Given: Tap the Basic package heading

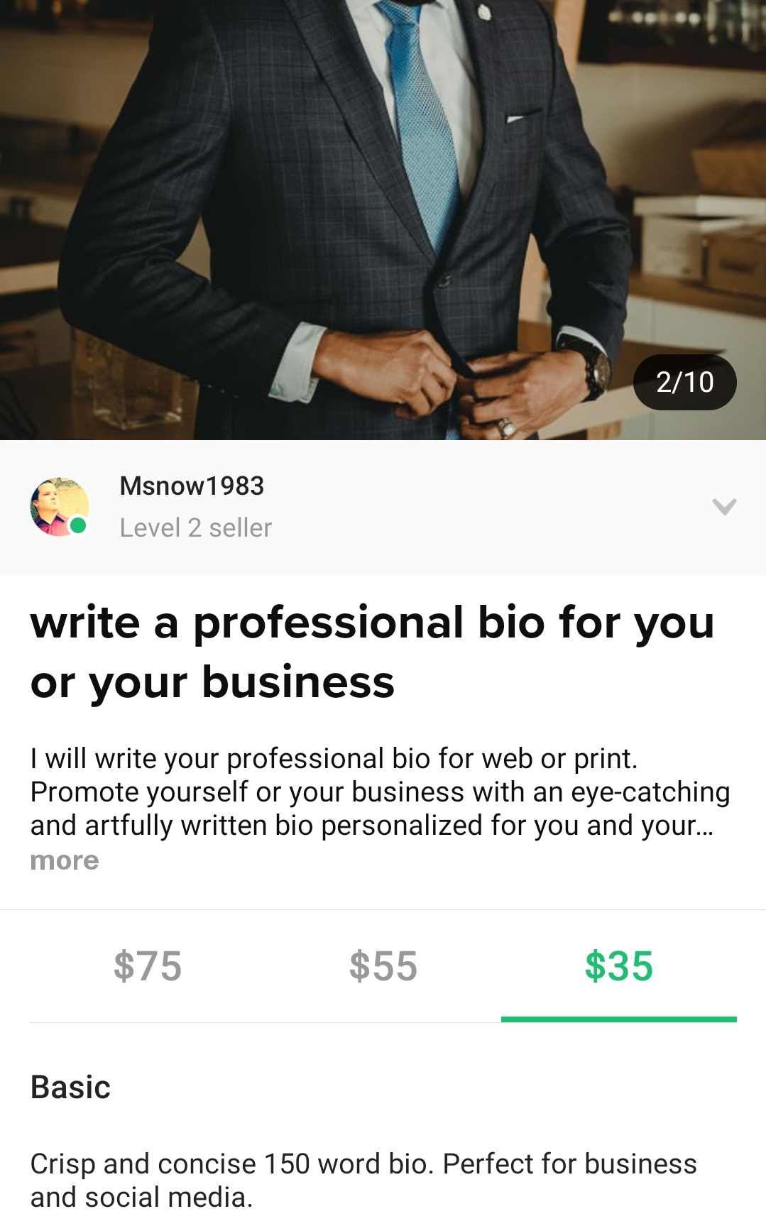Looking at the screenshot, I should (70, 1087).
